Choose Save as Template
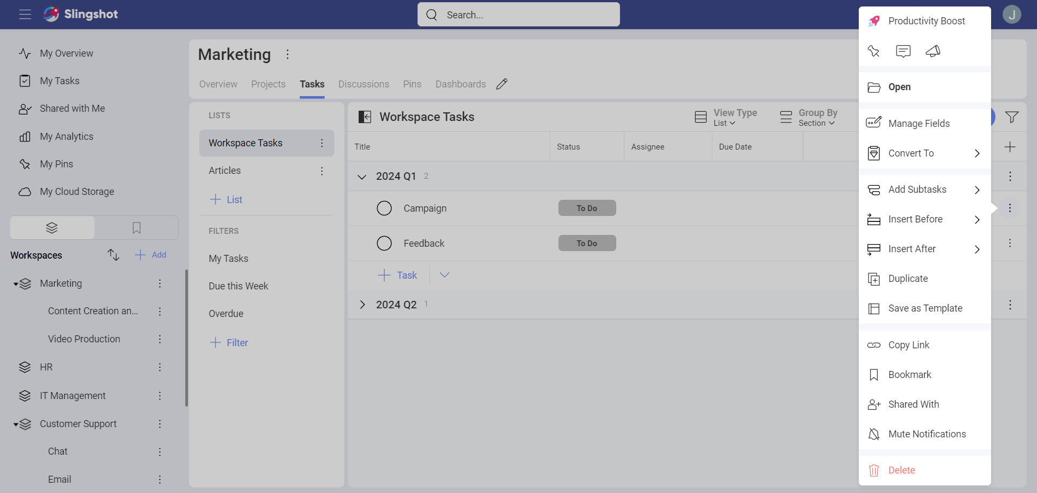 [x=925, y=308]
